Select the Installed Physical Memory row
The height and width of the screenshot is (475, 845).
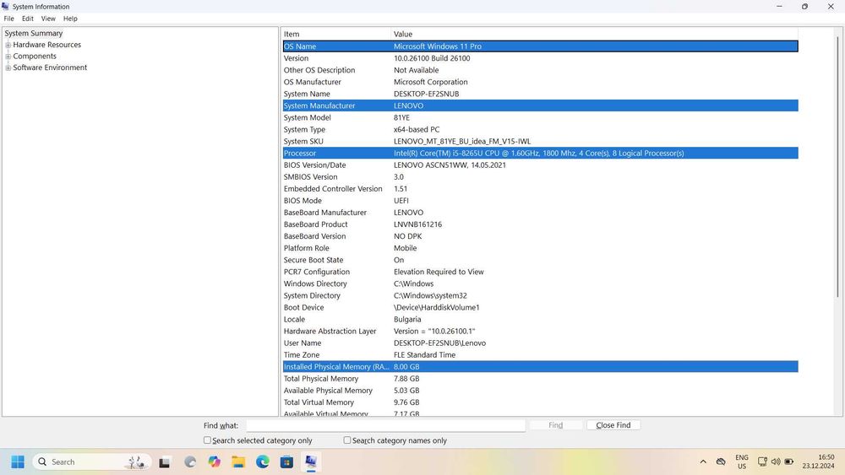(540, 366)
